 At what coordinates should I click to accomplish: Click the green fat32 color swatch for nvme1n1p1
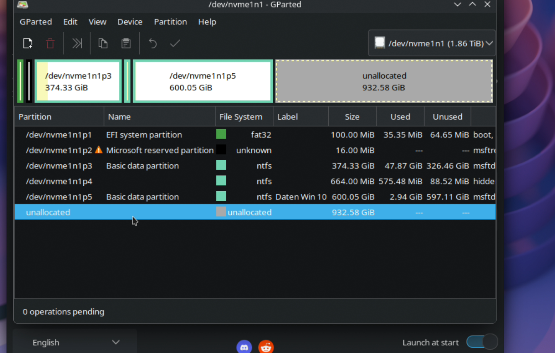coord(221,134)
